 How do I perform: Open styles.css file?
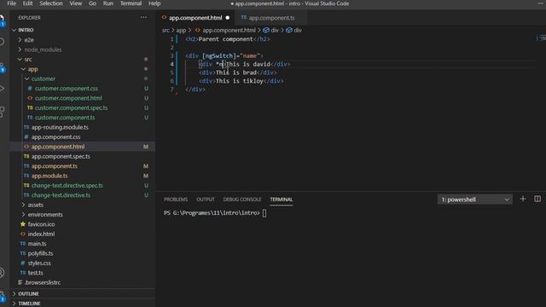click(x=39, y=264)
